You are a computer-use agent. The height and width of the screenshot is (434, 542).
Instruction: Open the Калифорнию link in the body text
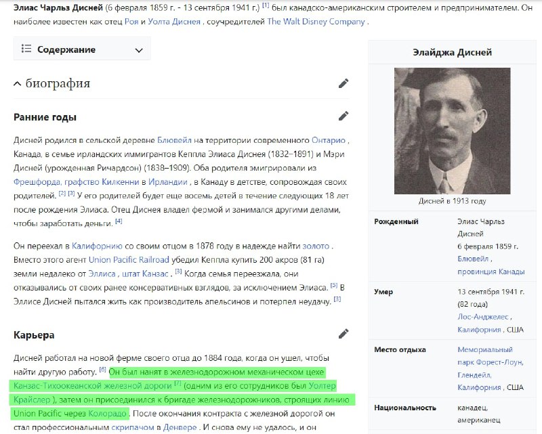pyautogui.click(x=97, y=246)
